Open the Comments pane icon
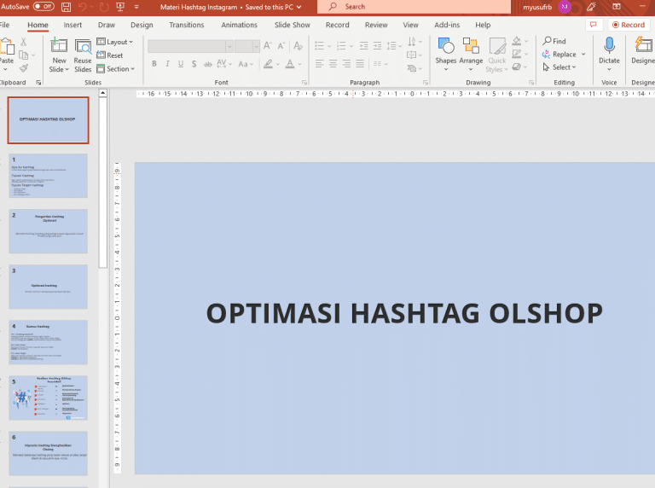Image resolution: width=655 pixels, height=488 pixels. [594, 25]
